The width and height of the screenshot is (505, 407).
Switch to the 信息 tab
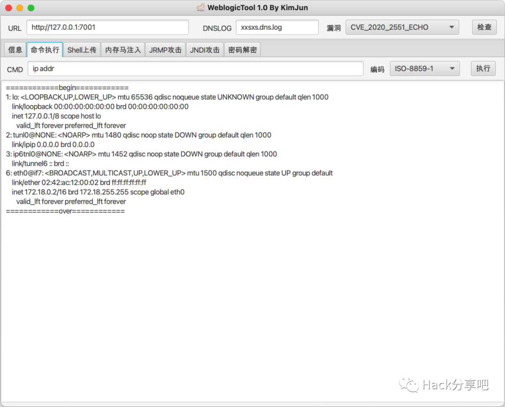15,50
